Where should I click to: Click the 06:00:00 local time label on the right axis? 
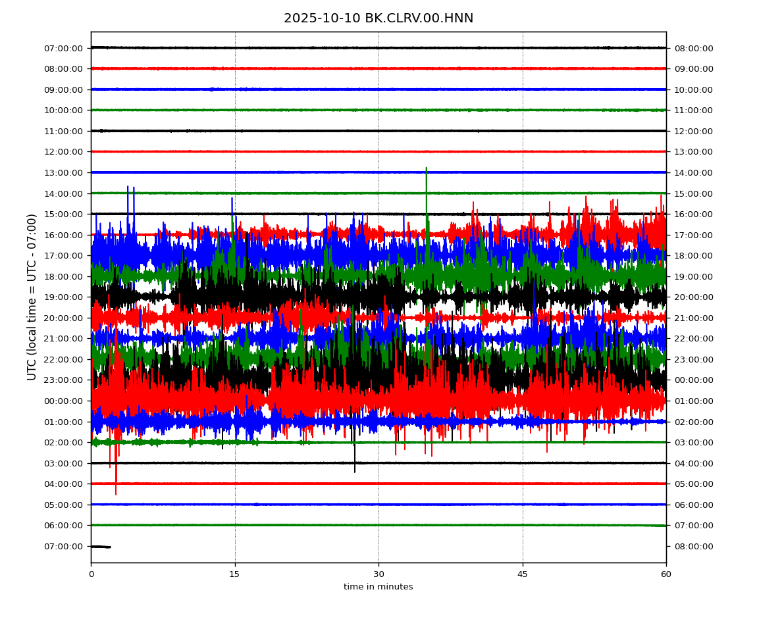click(693, 505)
